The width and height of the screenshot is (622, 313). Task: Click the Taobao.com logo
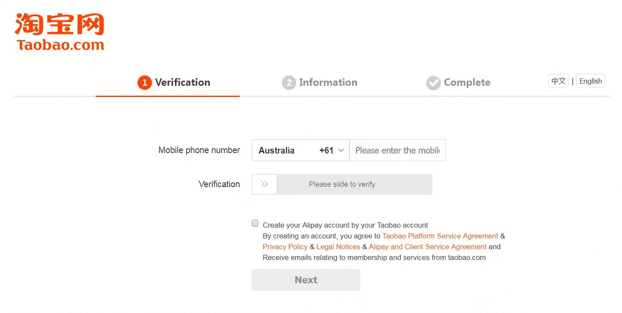click(x=59, y=32)
